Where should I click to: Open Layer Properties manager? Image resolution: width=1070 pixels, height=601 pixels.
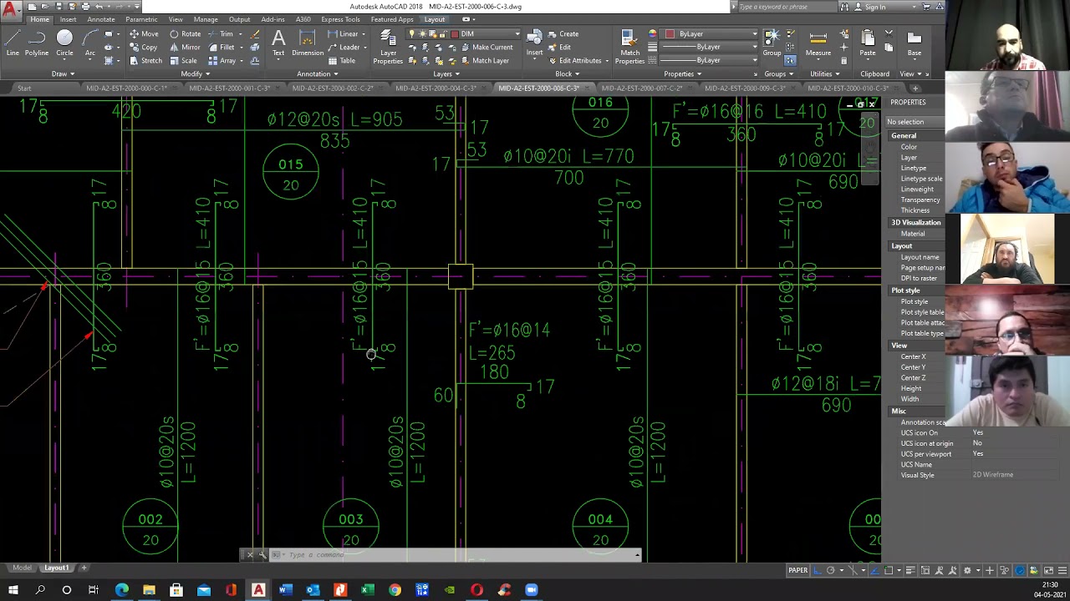pyautogui.click(x=388, y=47)
